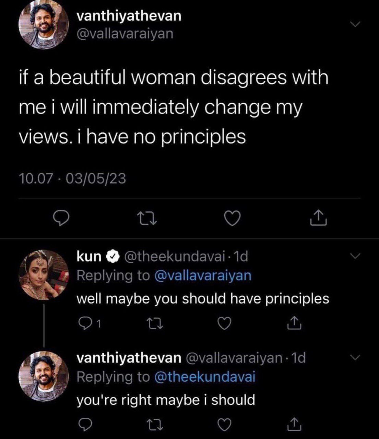Share kun's reply tweet

click(x=294, y=323)
